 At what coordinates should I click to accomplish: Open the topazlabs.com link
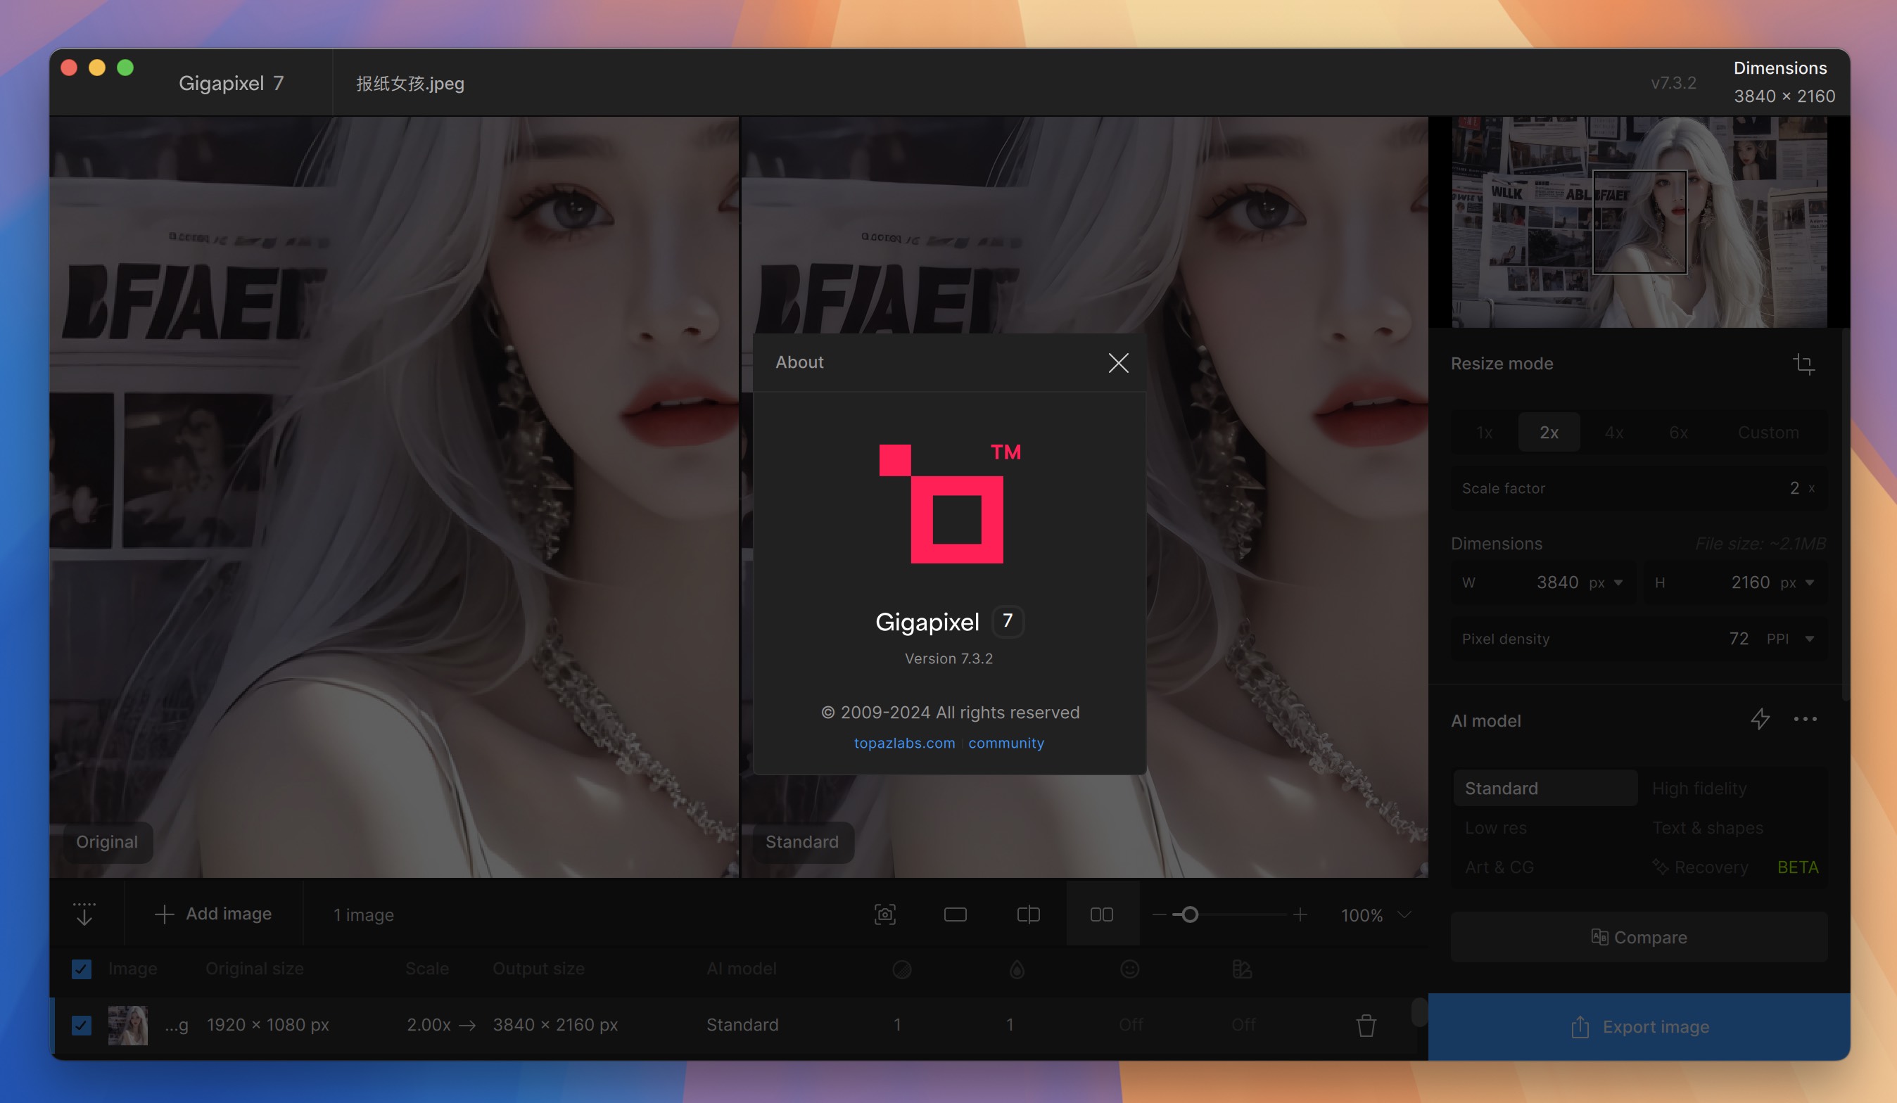904,743
